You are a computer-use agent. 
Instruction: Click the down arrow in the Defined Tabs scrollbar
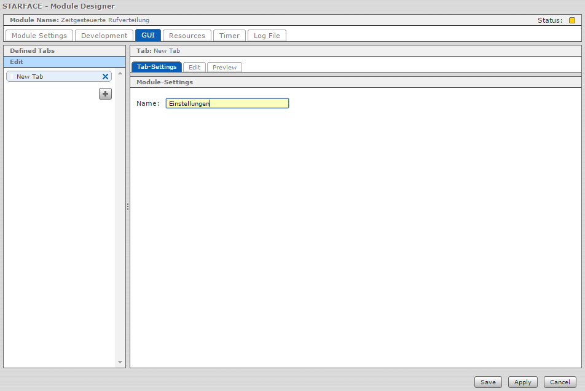(120, 362)
